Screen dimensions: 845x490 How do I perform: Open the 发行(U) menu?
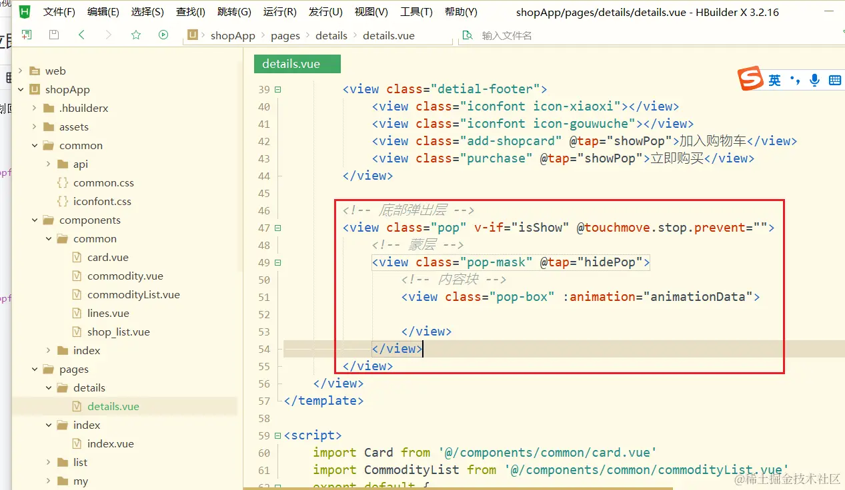(325, 12)
